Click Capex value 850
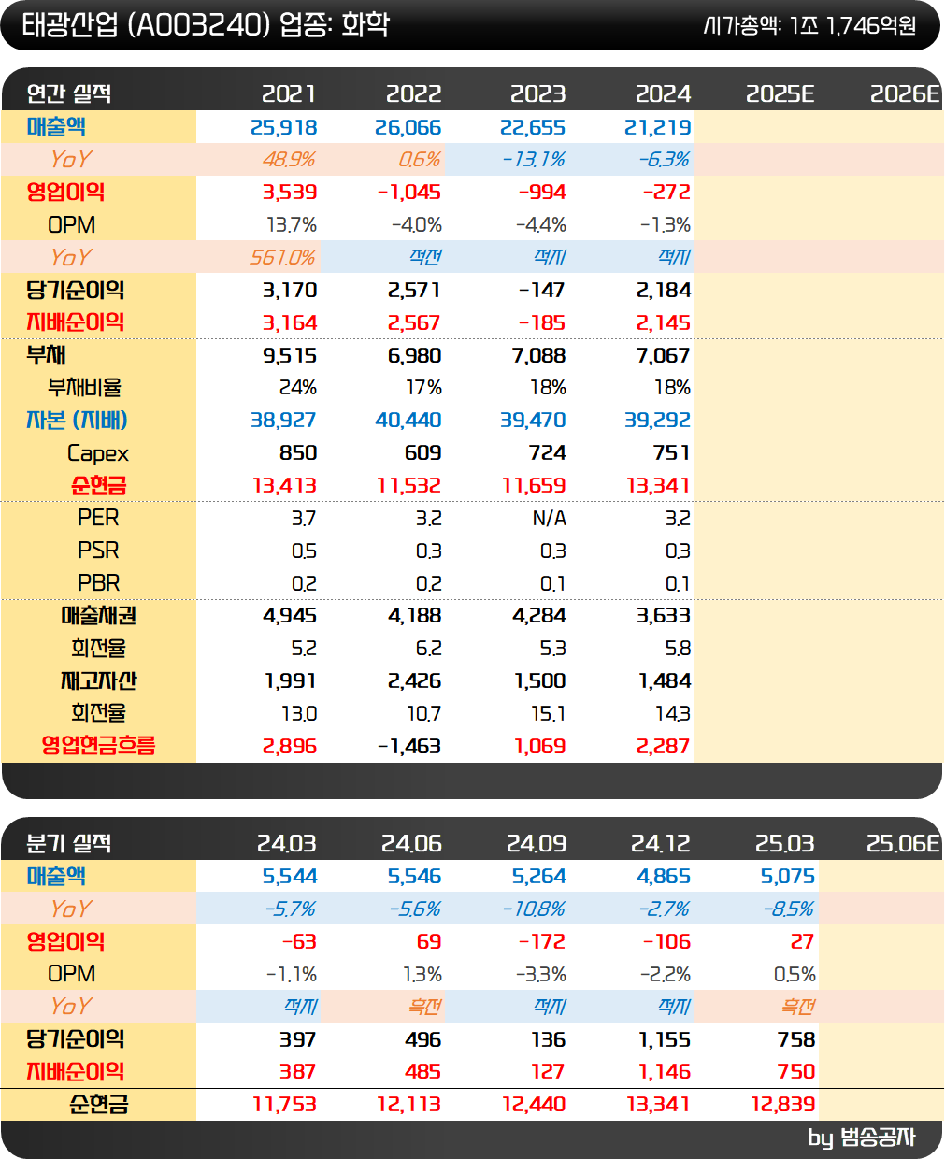Image resolution: width=945 pixels, height=1159 pixels. pyautogui.click(x=298, y=453)
